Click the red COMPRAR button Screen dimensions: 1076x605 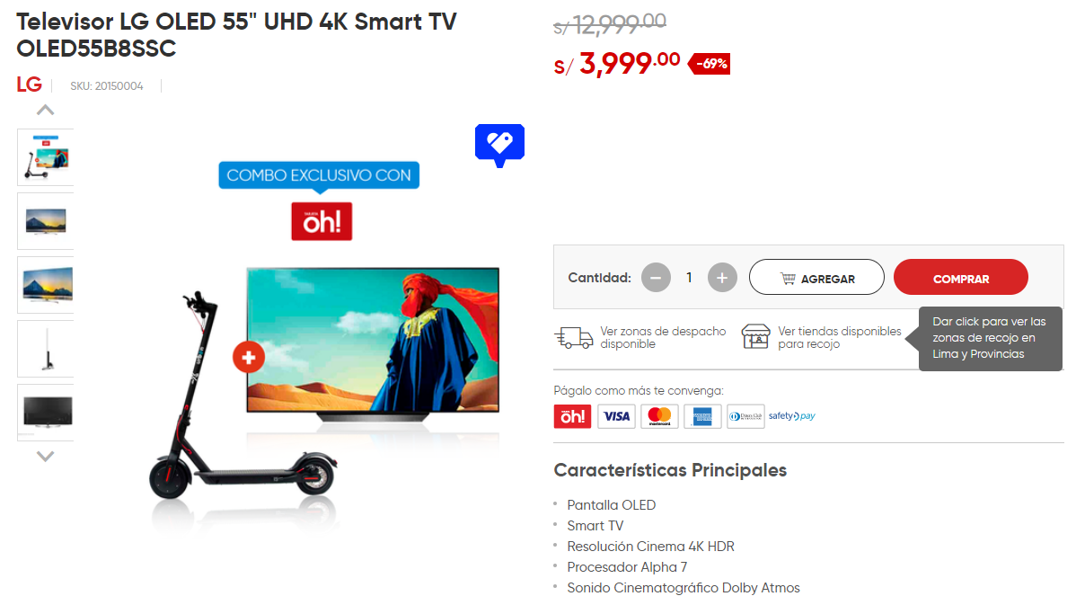point(961,278)
